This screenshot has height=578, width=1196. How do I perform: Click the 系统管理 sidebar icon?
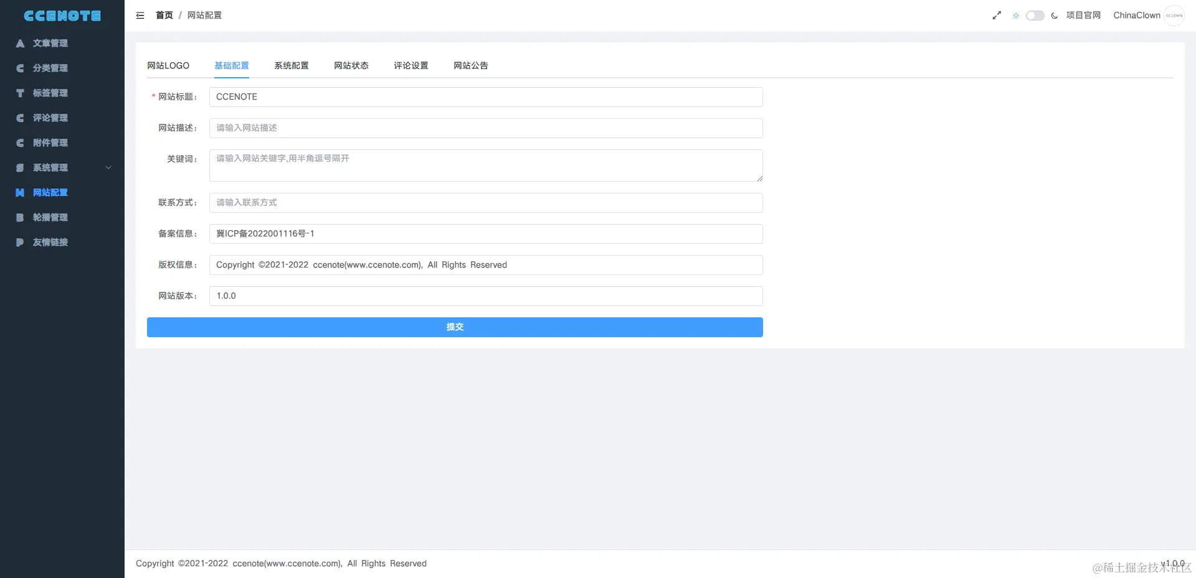(x=20, y=168)
